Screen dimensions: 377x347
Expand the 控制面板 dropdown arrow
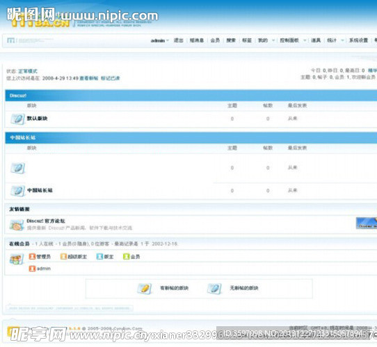click(x=305, y=40)
